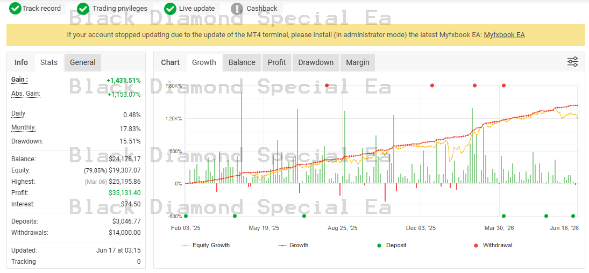Screen dimensions: 589x273
Task: Click the drawdown value 15.51%
Action: (130, 141)
